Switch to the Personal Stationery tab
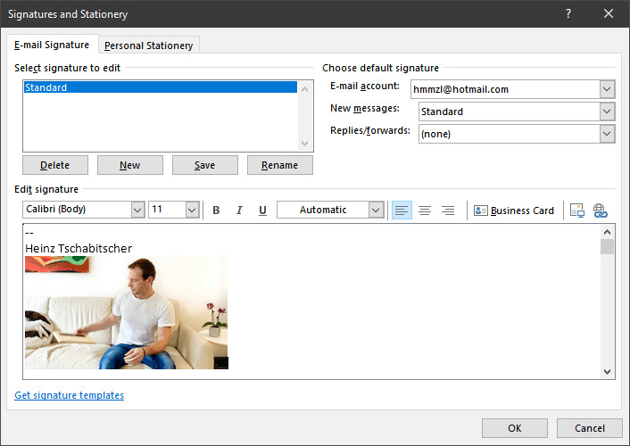The width and height of the screenshot is (630, 446). pos(149,45)
